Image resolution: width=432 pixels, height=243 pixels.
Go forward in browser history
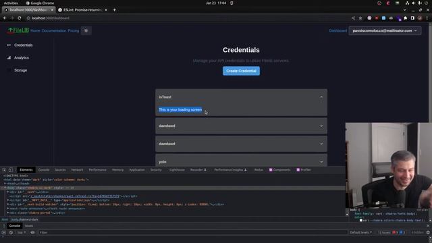pyautogui.click(x=12, y=18)
